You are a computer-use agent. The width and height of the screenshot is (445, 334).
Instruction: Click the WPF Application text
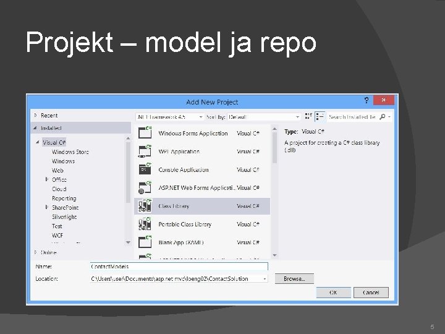(179, 152)
